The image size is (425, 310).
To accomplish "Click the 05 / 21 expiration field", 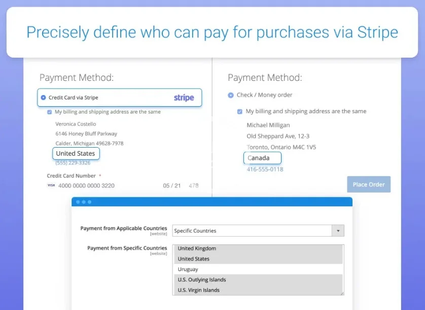I will point(171,186).
